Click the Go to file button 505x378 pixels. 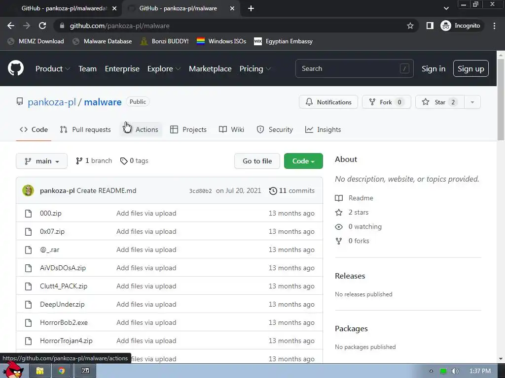tap(257, 161)
